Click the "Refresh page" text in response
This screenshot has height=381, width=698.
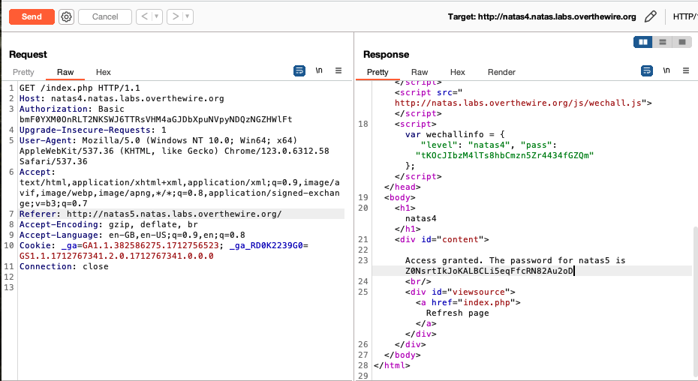click(457, 313)
